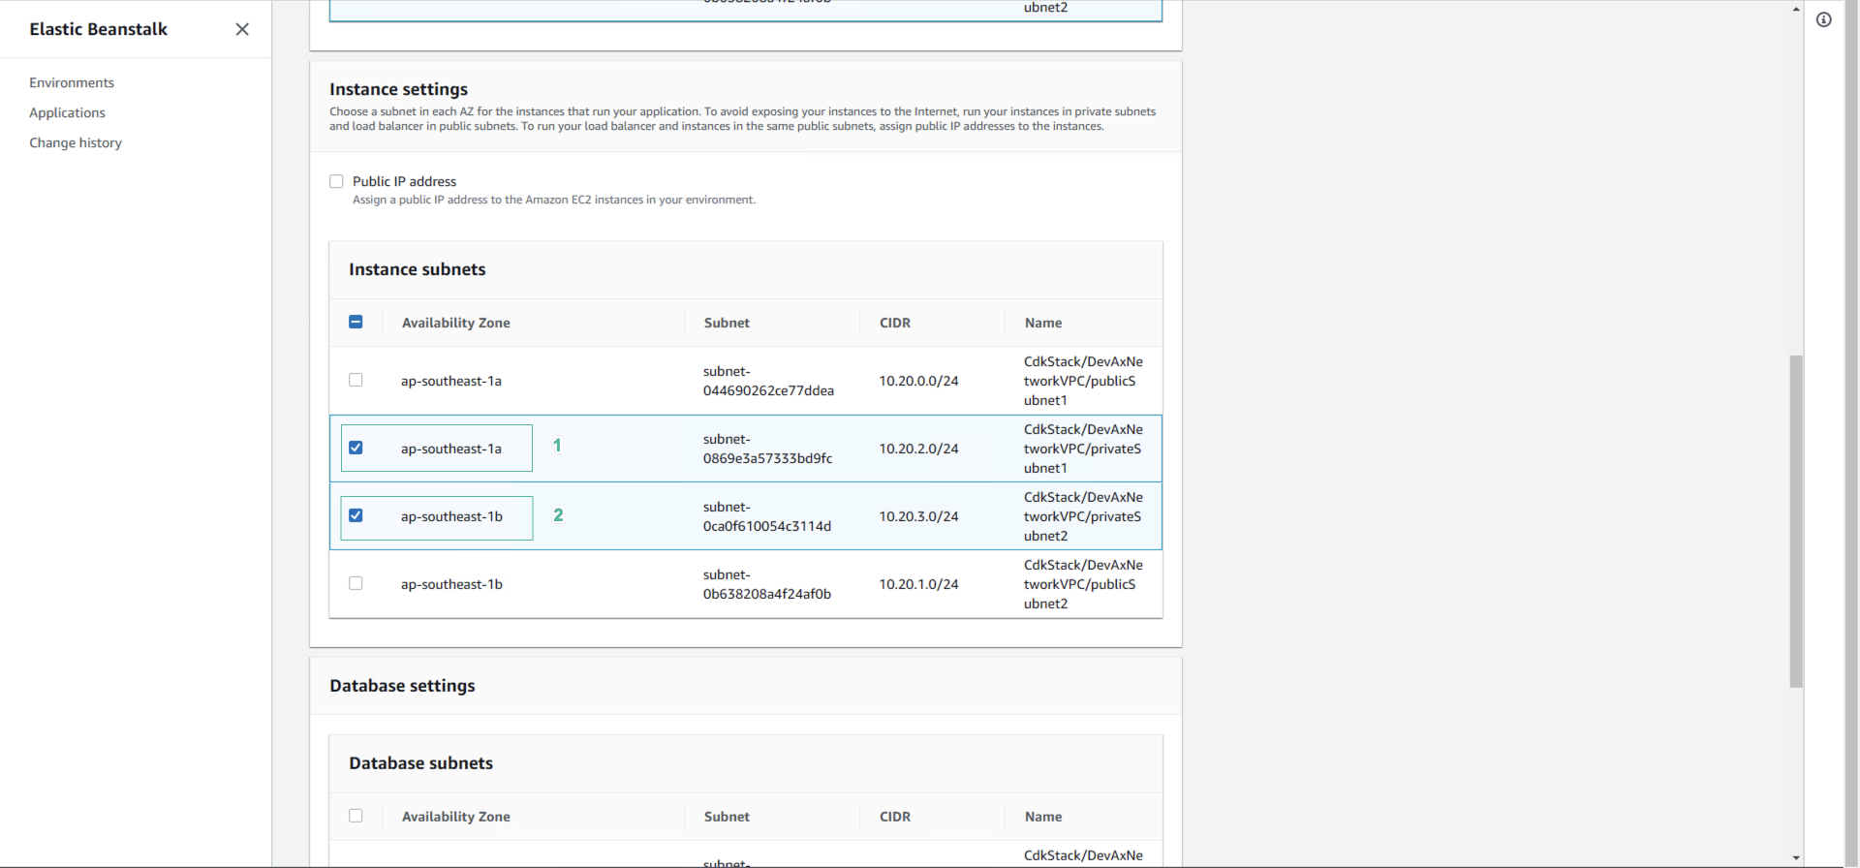
Task: Click the Database settings heading
Action: pos(402,686)
